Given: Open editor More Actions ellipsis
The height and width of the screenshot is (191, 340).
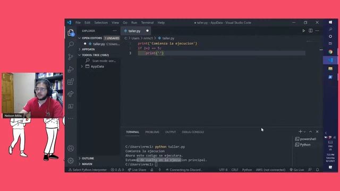Looking at the screenshot, I should (317, 31).
